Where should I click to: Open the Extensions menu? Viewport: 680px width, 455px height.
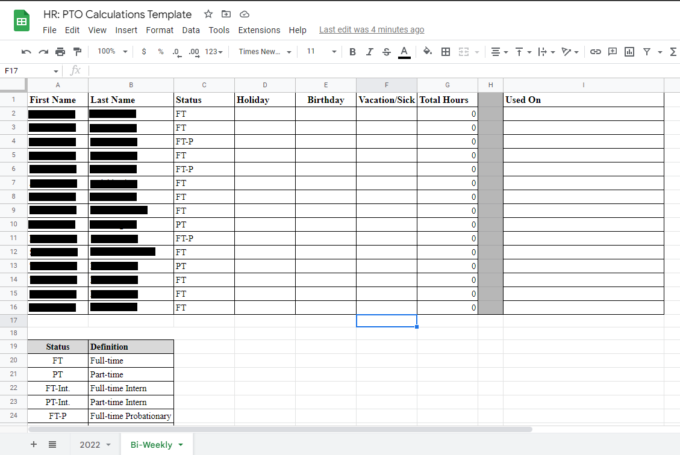coord(259,30)
